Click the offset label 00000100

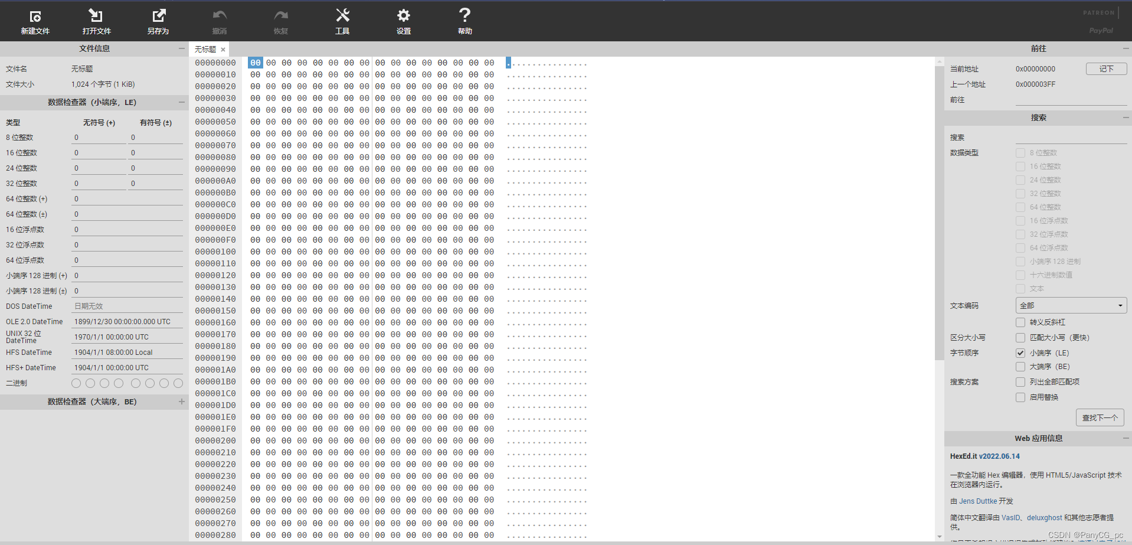[x=215, y=252]
